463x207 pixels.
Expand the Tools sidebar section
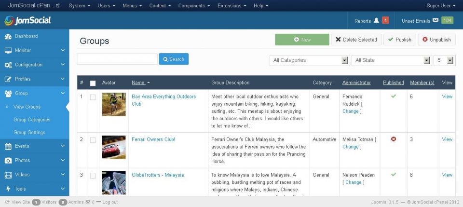tap(63, 189)
